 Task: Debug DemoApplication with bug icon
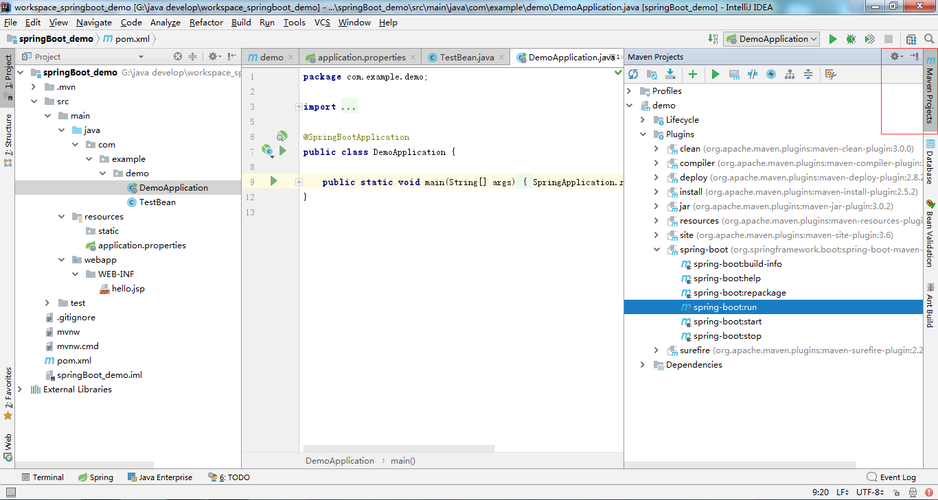click(x=851, y=39)
